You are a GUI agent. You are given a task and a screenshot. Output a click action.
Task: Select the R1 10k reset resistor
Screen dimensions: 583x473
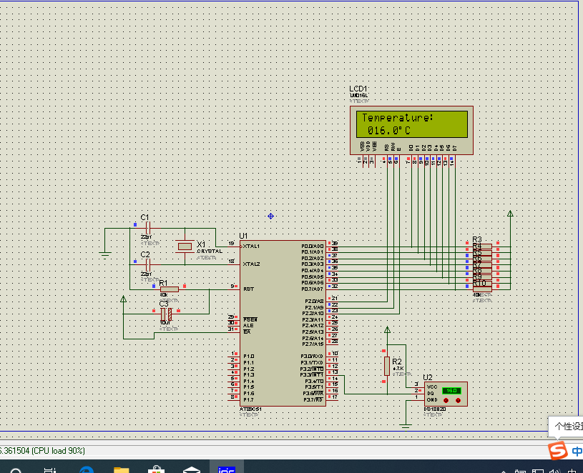pos(169,289)
